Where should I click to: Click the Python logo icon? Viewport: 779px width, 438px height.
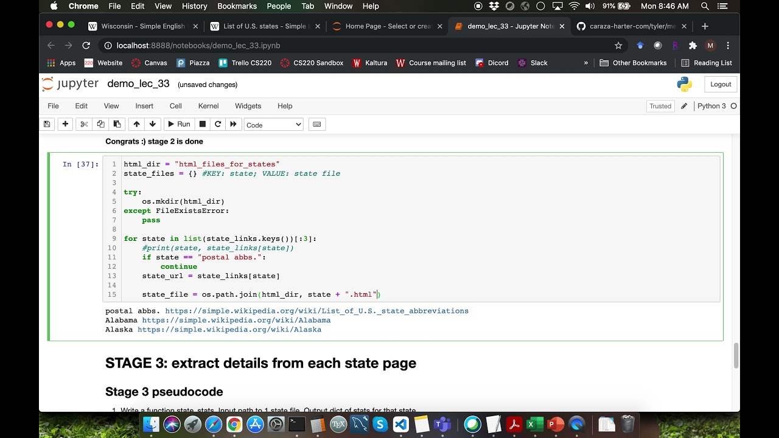(684, 84)
